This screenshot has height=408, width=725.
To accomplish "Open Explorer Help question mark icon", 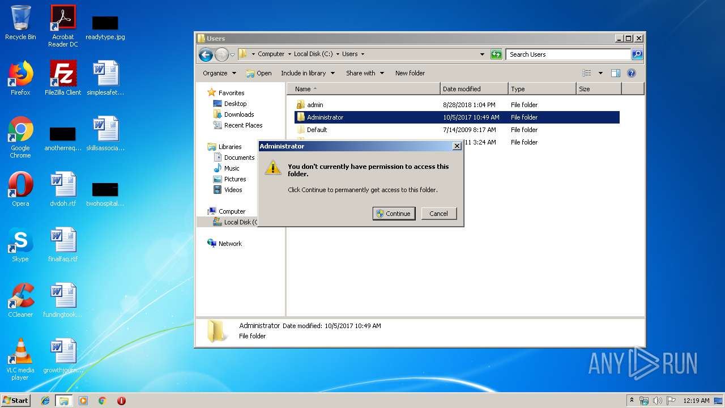I will 632,73.
